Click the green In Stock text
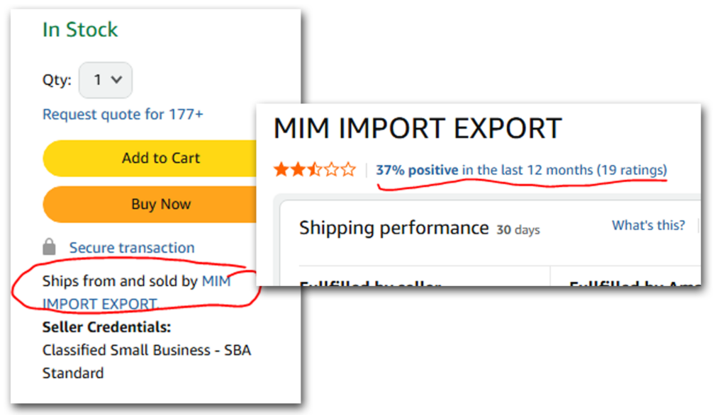Viewport: 726px width, 415px height. coord(80,30)
